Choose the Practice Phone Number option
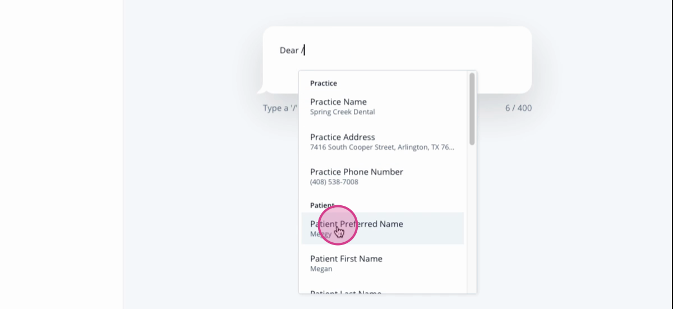 pyautogui.click(x=382, y=176)
